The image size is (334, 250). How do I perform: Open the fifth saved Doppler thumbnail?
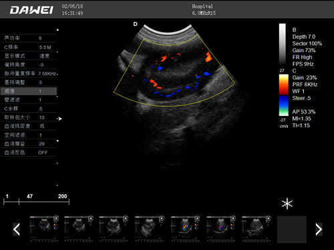185,229
